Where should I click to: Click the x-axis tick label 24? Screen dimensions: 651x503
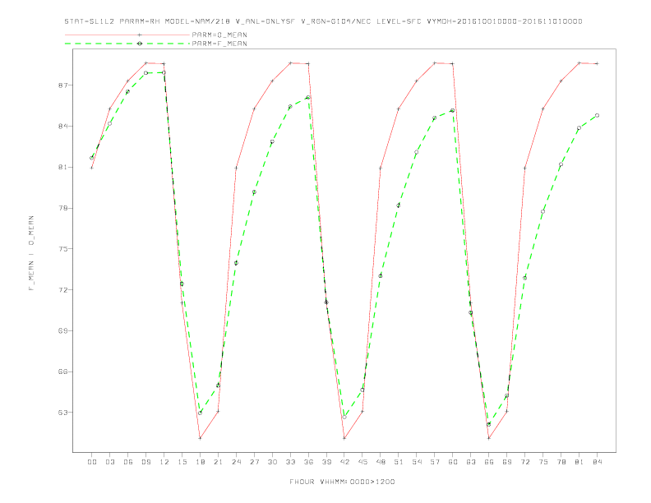(236, 462)
